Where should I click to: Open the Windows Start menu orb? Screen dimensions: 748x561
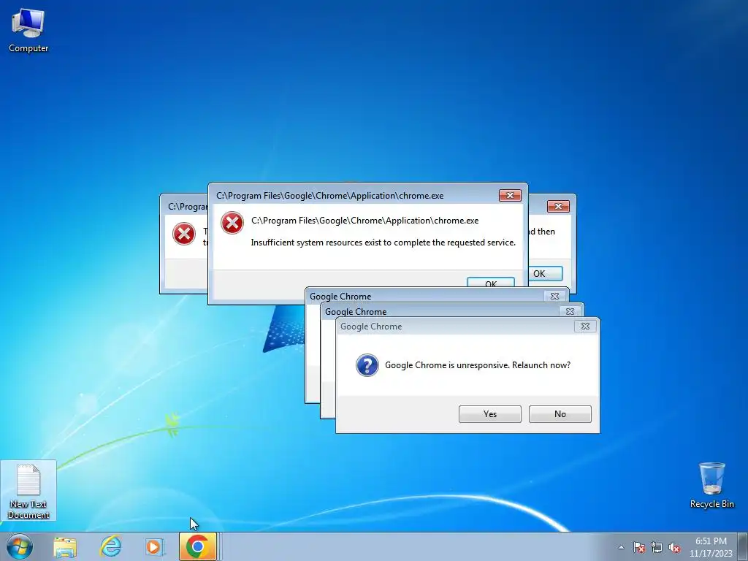click(20, 546)
